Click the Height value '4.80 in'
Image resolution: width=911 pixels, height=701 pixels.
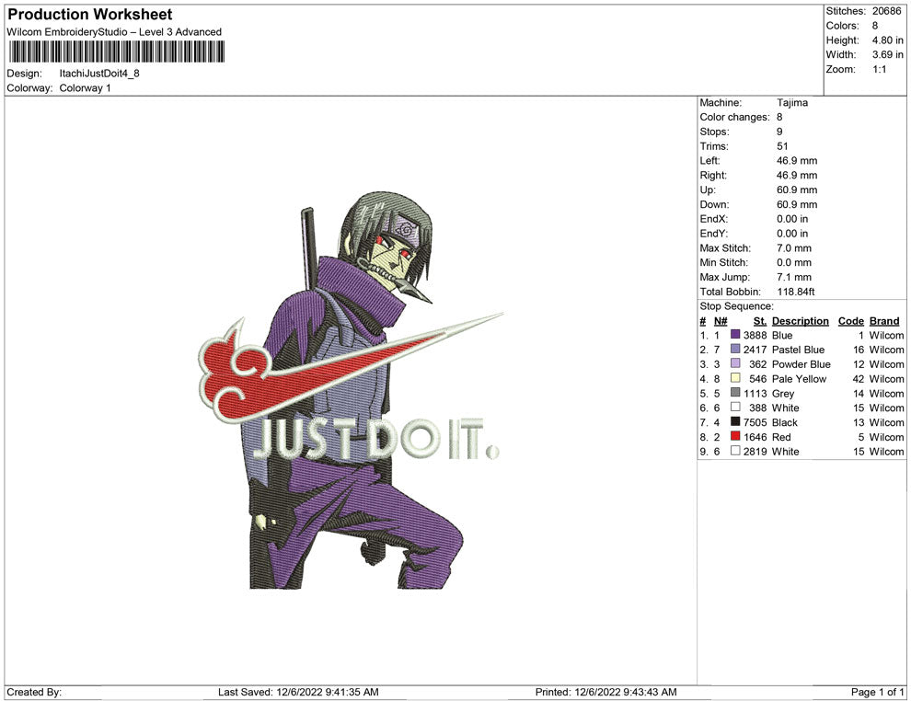[x=887, y=40]
